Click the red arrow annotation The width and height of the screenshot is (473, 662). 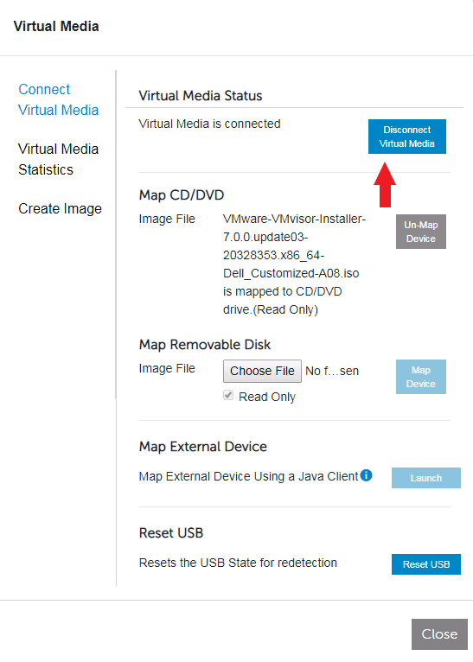[x=385, y=185]
